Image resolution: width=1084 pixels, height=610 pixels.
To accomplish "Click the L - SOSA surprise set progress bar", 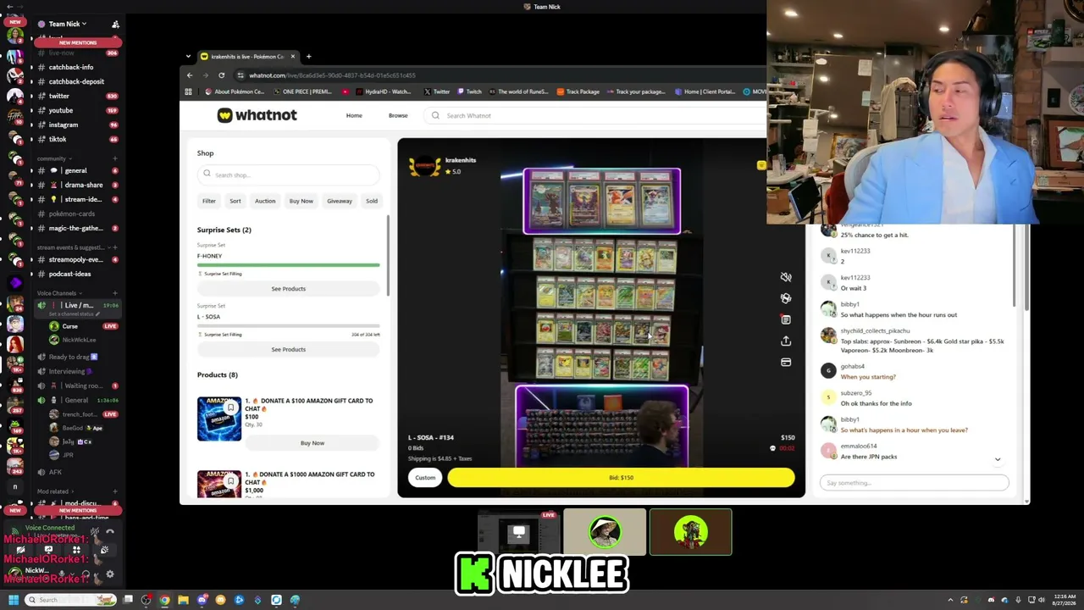I will [x=289, y=326].
